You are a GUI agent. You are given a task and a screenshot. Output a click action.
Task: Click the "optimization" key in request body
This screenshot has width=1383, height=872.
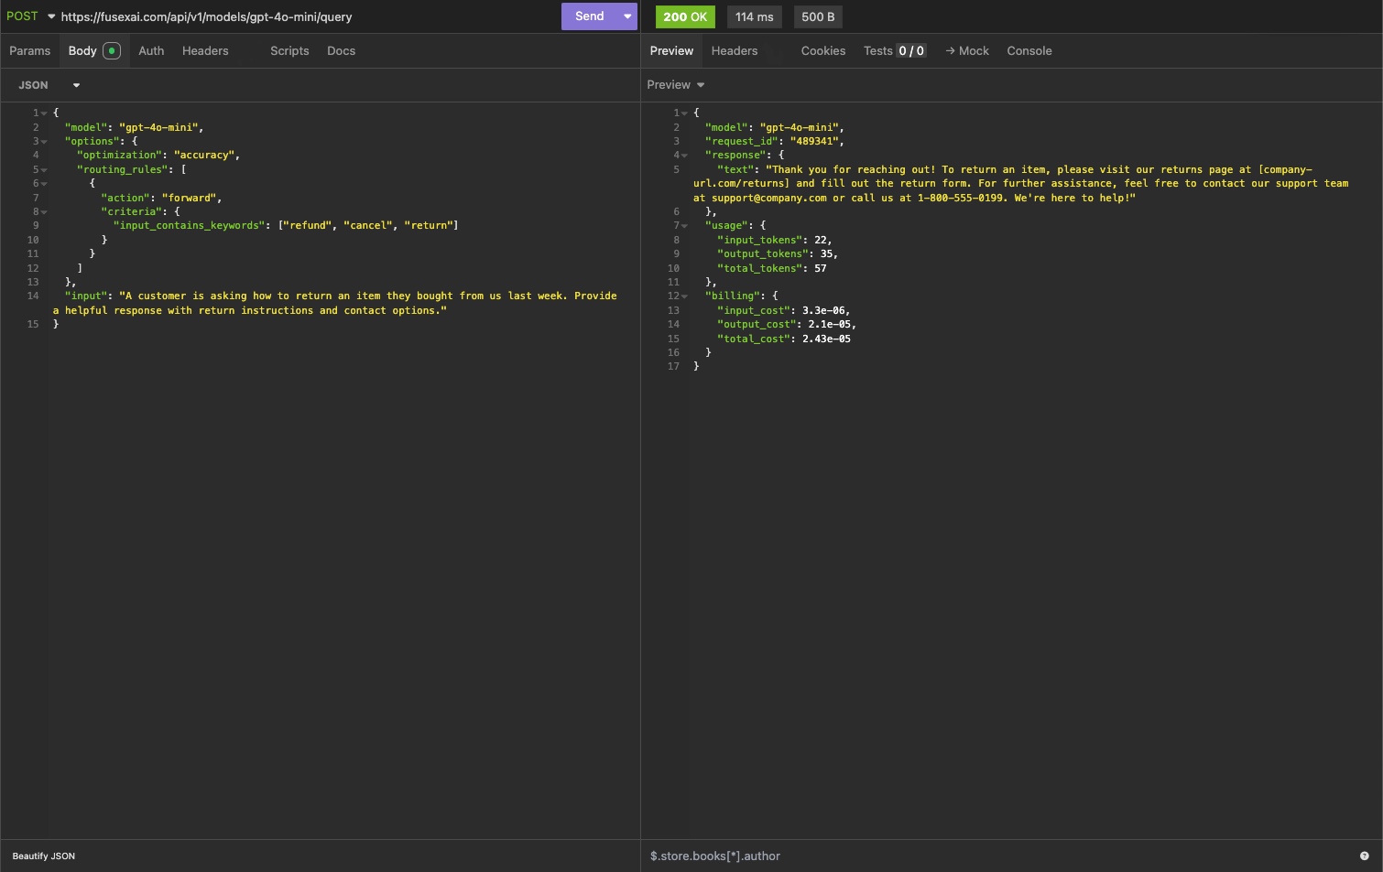click(119, 156)
